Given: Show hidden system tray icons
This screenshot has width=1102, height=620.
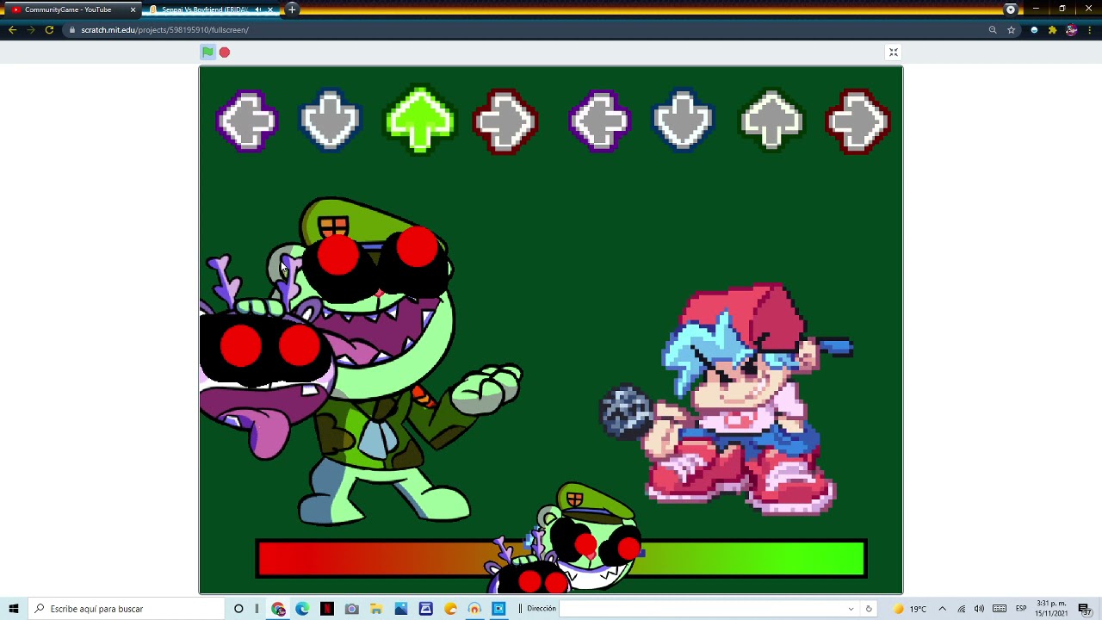Looking at the screenshot, I should point(942,609).
